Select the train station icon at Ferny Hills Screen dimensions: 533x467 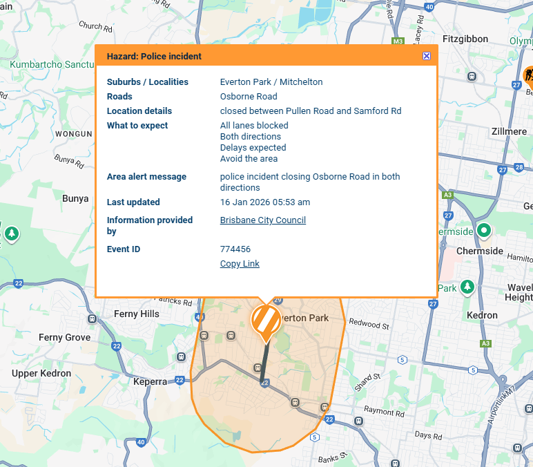92,318
